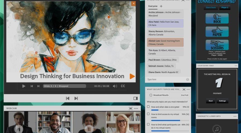The height and width of the screenshot is (133, 241).
Task: Click the pause overlay on first webcam feed
Action: (19, 130)
